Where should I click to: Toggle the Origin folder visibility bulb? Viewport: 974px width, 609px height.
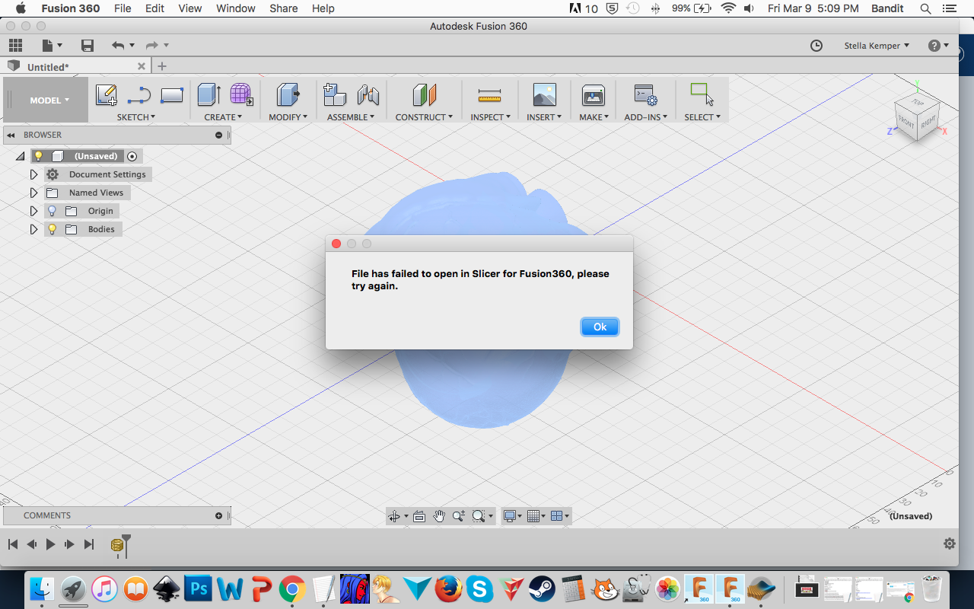click(53, 211)
